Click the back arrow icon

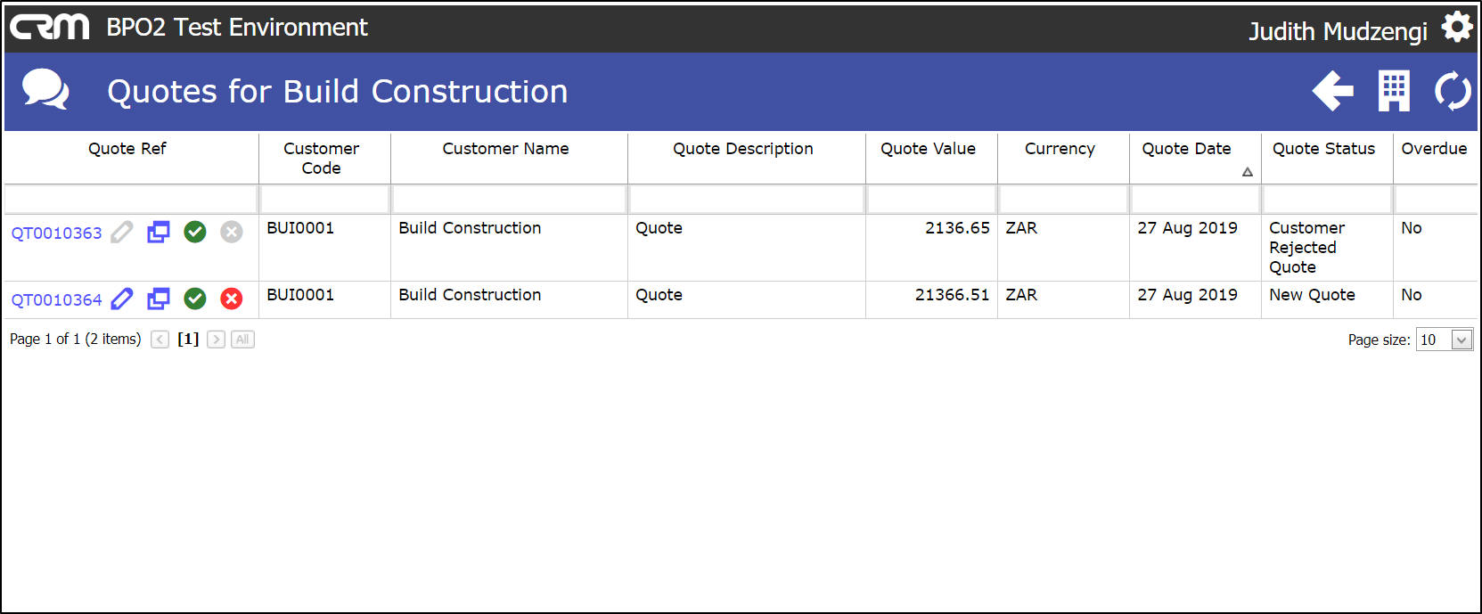tap(1332, 91)
